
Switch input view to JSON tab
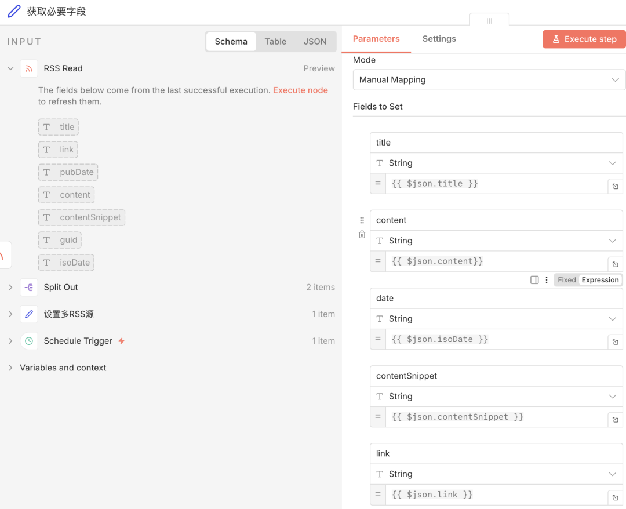tap(315, 42)
